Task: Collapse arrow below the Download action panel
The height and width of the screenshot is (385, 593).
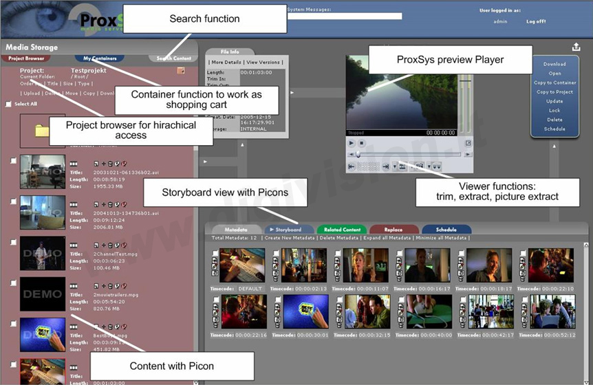Action: click(x=554, y=146)
